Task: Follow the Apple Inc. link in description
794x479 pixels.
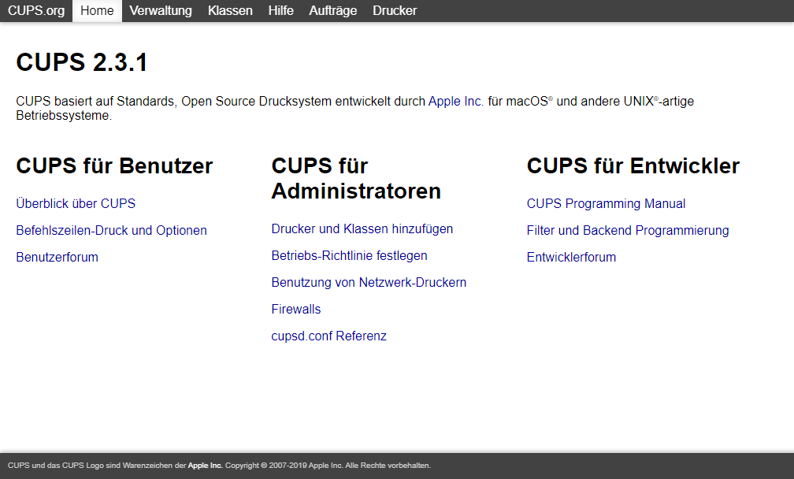Action: (455, 102)
